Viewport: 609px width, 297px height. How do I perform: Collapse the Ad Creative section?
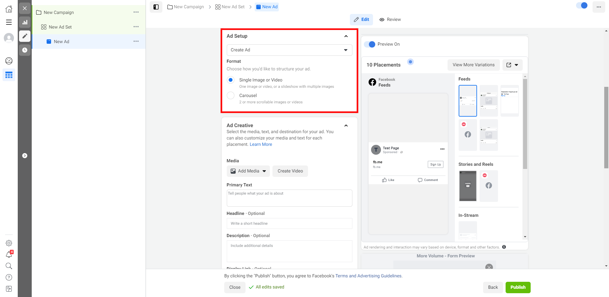(346, 126)
